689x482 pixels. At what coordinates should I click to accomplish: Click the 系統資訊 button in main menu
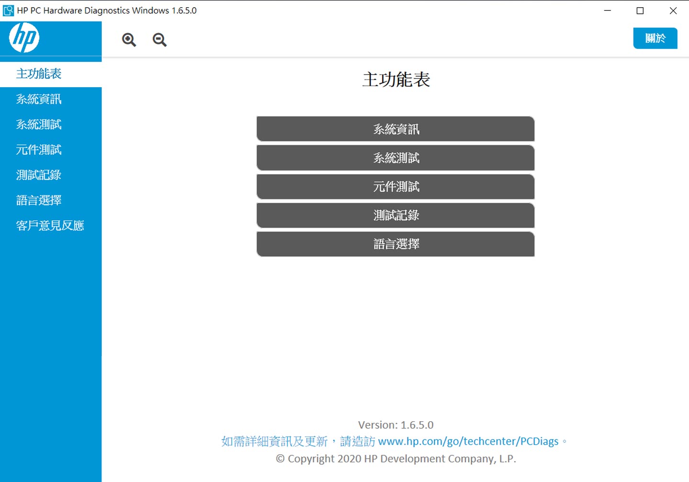pyautogui.click(x=395, y=129)
